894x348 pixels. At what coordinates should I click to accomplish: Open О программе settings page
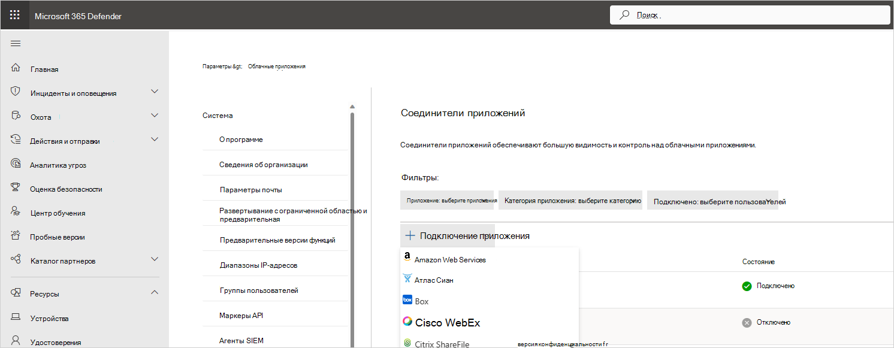241,140
